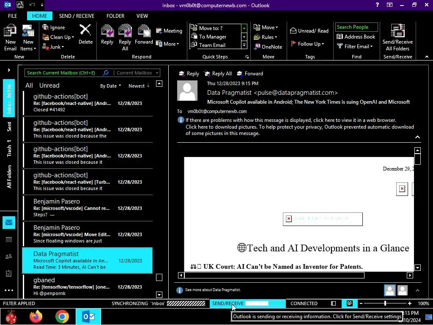Click Reply in reading pane
This screenshot has width=433, height=325.
pos(189,74)
